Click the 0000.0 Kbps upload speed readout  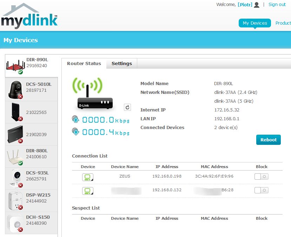click(106, 120)
